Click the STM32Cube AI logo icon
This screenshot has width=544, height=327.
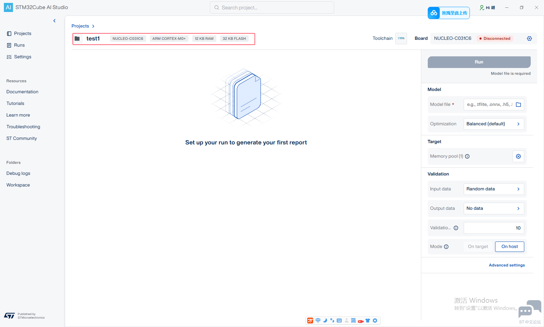pos(8,7)
